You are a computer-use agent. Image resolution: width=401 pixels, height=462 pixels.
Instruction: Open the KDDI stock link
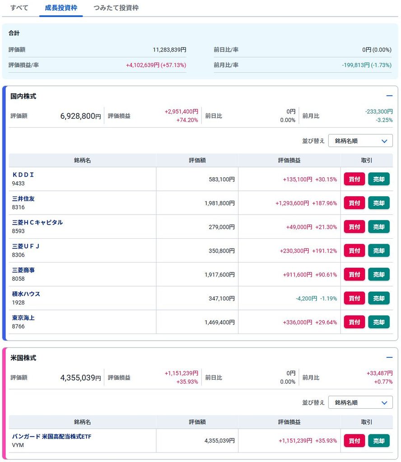23,175
